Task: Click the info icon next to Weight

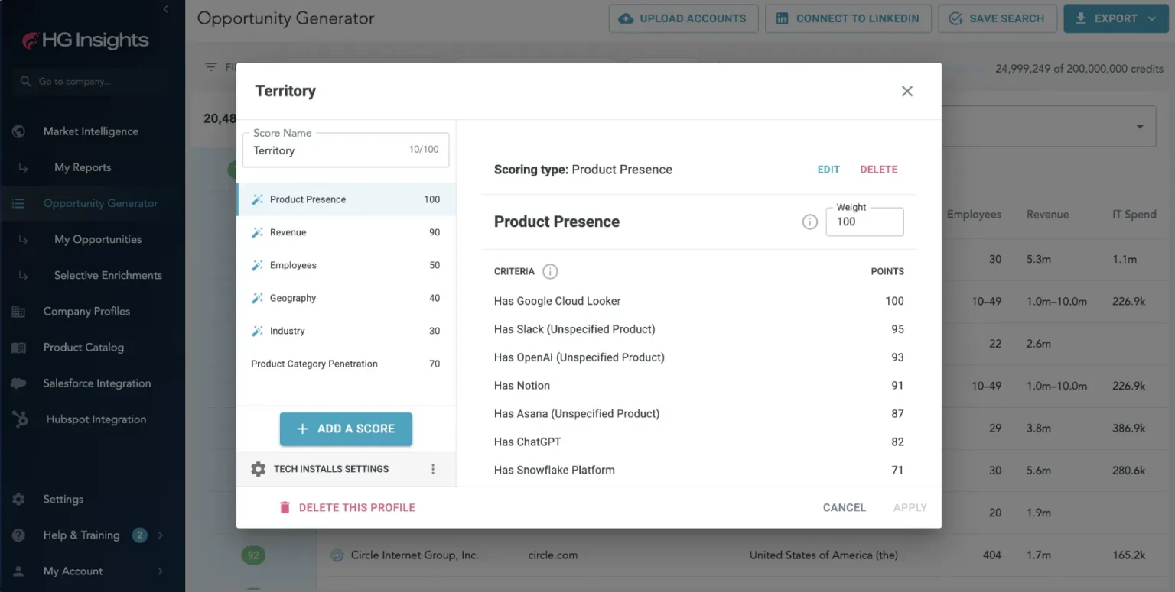Action: (x=809, y=222)
